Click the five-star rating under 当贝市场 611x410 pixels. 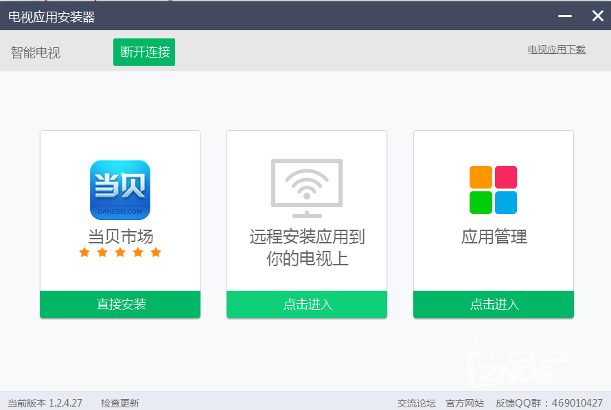click(120, 252)
